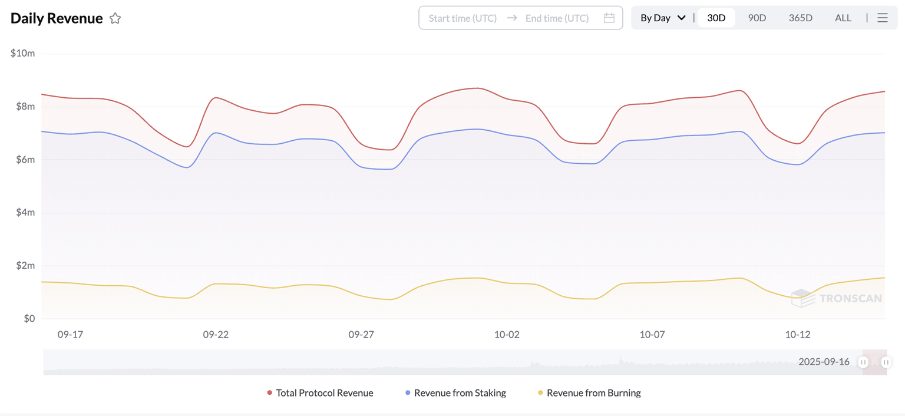Viewport: 905px width, 416px height.
Task: Open the hamburger menu for chart options
Action: tap(882, 18)
